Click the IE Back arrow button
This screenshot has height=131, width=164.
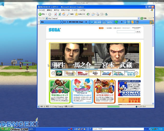click(40, 14)
